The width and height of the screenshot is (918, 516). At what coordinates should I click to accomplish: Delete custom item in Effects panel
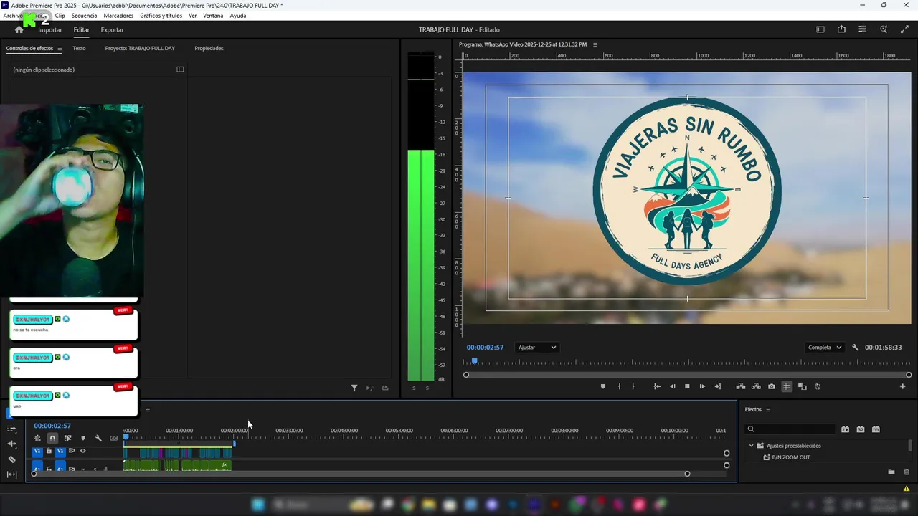[x=907, y=472]
